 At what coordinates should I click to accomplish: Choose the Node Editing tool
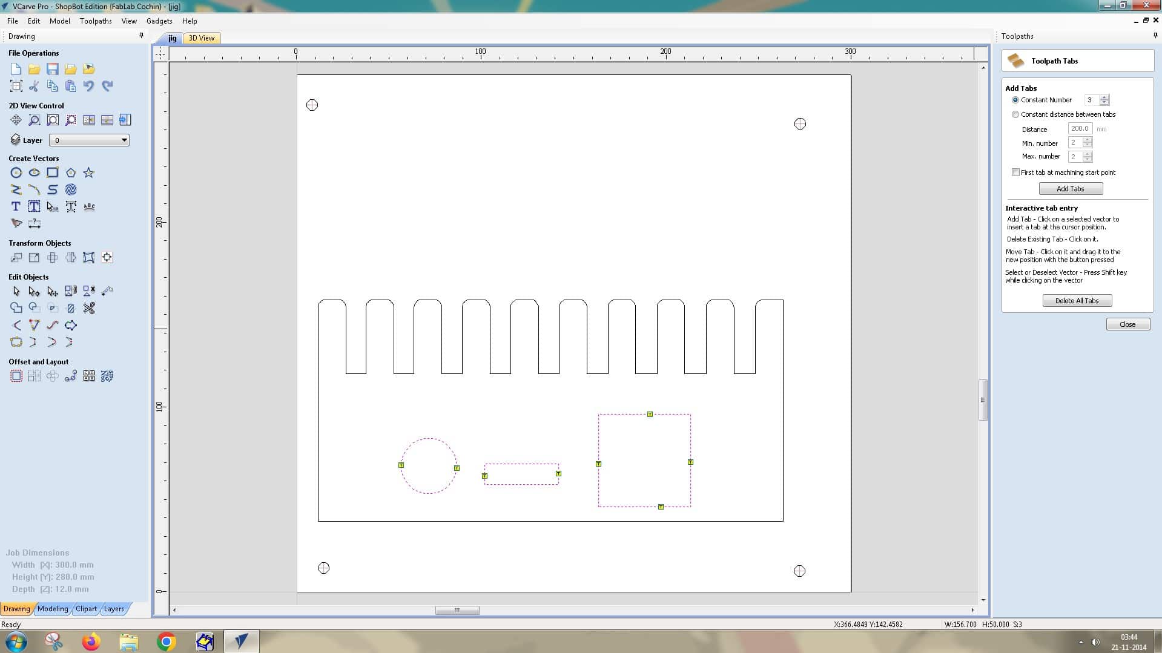35,291
